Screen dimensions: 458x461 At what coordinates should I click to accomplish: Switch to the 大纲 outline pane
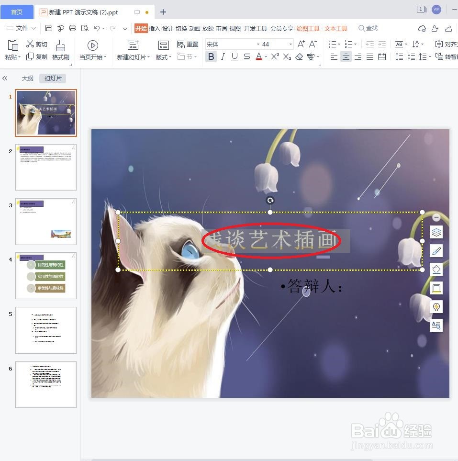28,78
